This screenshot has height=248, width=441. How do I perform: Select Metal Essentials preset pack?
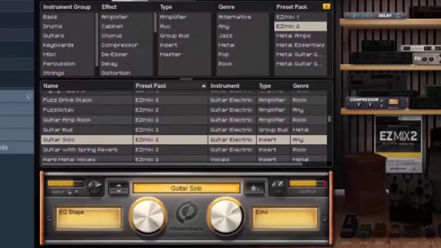[300, 45]
